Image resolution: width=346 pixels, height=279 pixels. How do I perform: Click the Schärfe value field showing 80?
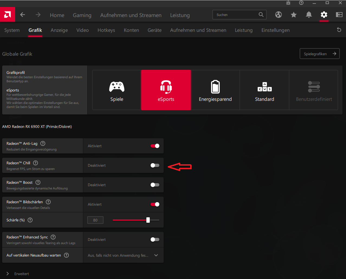click(x=95, y=220)
